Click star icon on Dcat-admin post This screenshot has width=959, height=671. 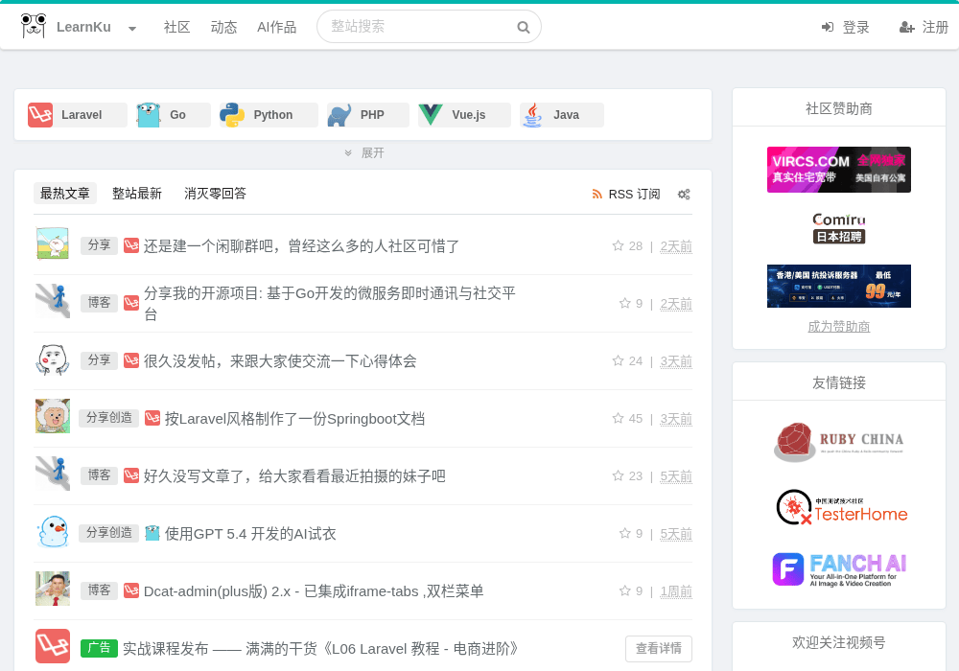[624, 590]
